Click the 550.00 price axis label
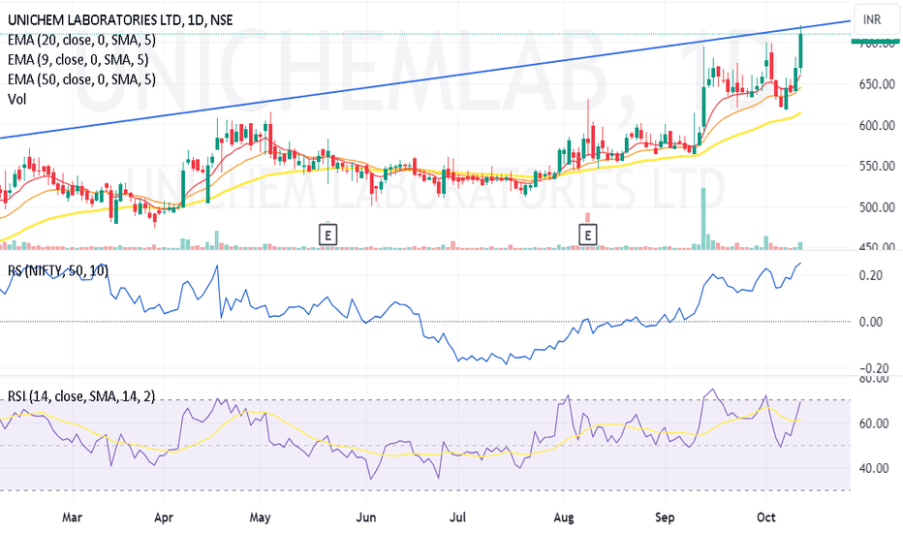903x533 pixels. point(877,166)
